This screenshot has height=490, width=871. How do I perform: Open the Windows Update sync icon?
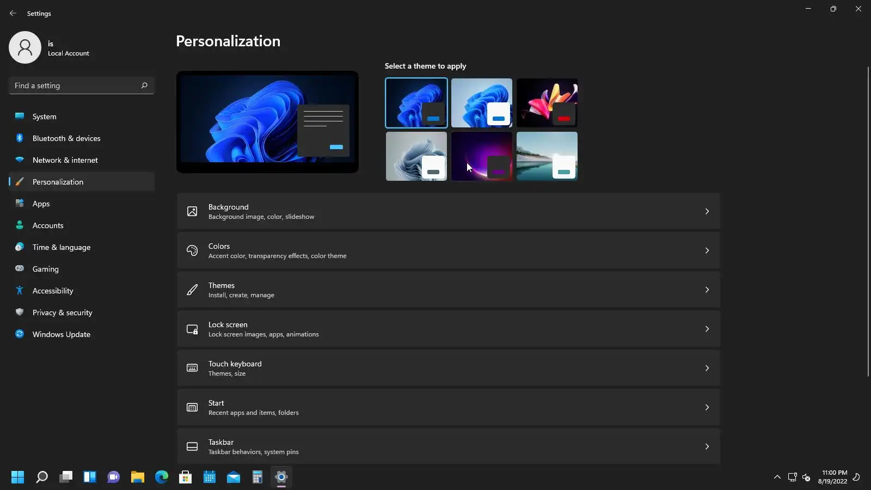(x=20, y=334)
